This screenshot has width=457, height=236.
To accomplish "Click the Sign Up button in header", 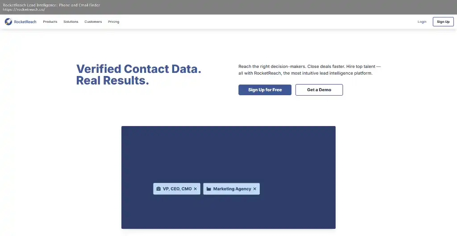I will [443, 21].
